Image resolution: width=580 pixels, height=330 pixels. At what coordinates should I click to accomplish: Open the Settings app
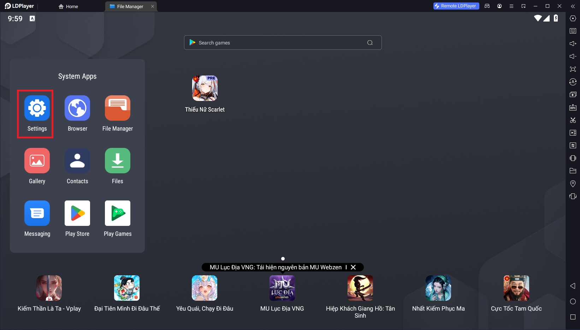coord(37,108)
